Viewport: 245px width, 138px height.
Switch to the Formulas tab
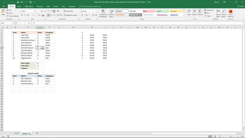pyautogui.click(x=40, y=7)
